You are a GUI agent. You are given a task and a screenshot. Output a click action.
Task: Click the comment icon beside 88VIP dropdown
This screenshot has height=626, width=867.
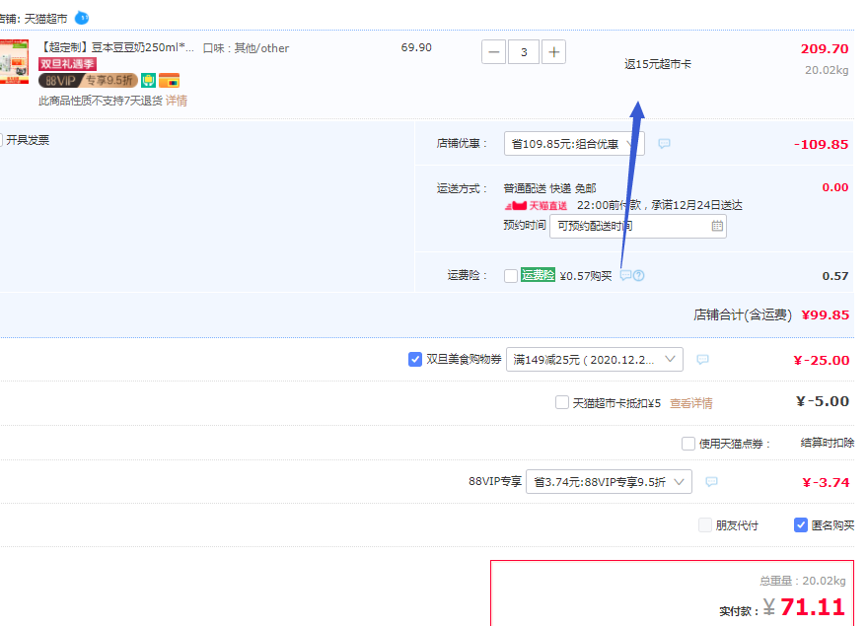711,482
